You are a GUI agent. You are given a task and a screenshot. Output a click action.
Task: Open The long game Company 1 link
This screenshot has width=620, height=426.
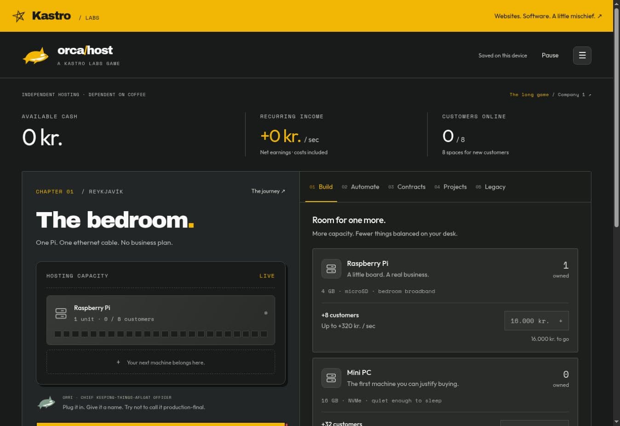(x=550, y=95)
